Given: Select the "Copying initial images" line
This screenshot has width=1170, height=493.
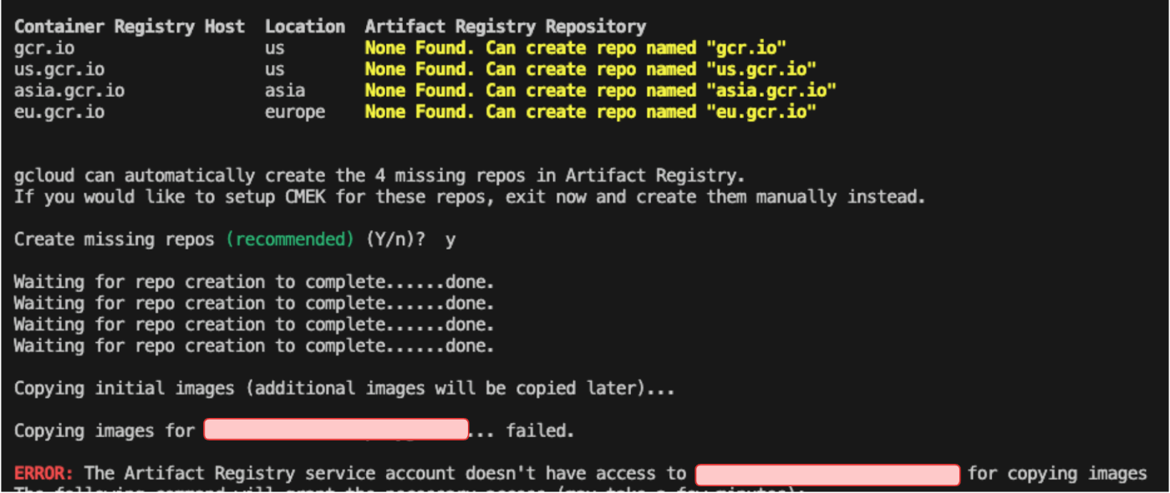Looking at the screenshot, I should 344,389.
